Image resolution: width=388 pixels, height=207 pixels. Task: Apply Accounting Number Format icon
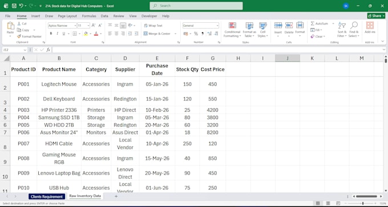click(x=186, y=34)
